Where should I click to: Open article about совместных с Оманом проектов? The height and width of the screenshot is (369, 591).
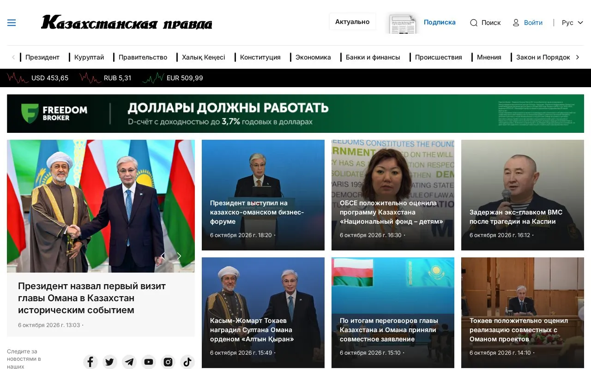(523, 313)
